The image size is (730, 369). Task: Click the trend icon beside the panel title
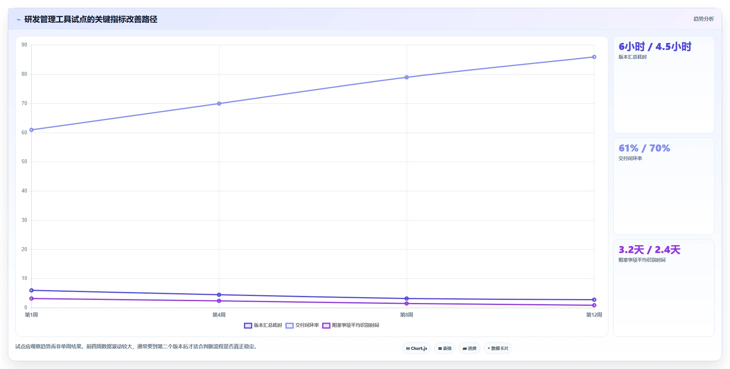pos(18,20)
